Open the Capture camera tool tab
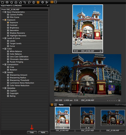Image resolution: width=126 pixels, height=135 pixels. (x=7, y=2)
